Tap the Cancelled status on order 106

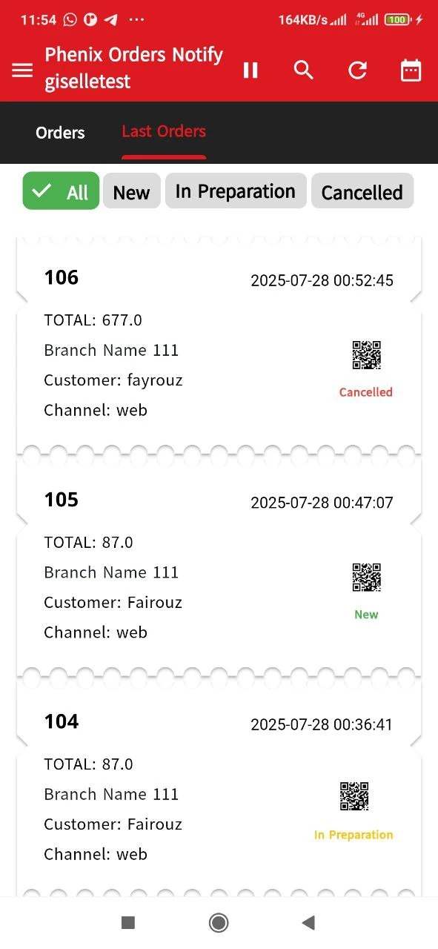[x=365, y=392]
